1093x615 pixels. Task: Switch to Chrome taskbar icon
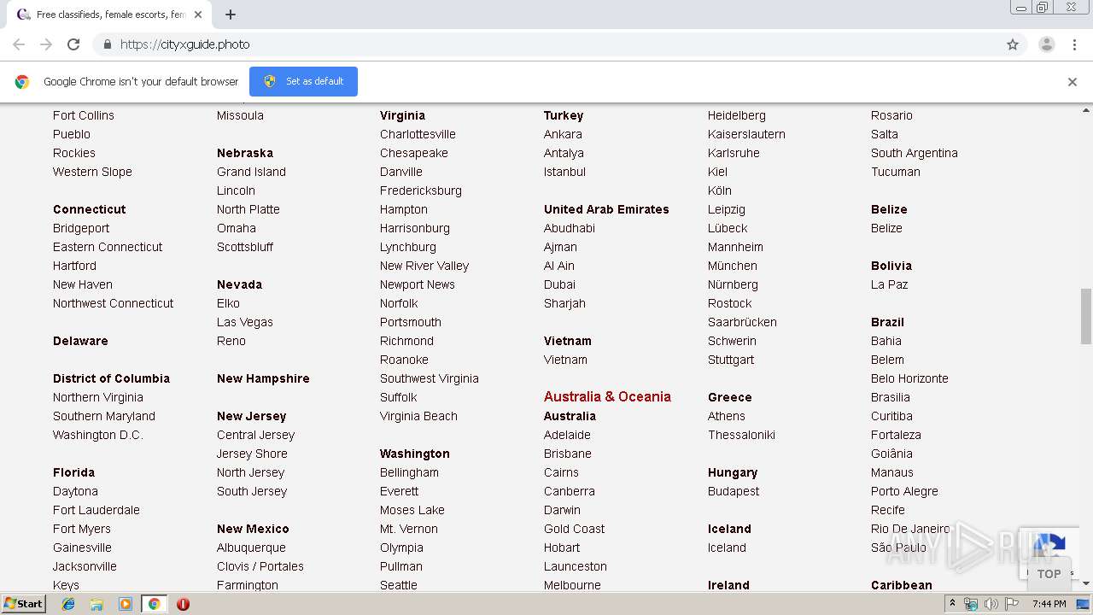(154, 604)
